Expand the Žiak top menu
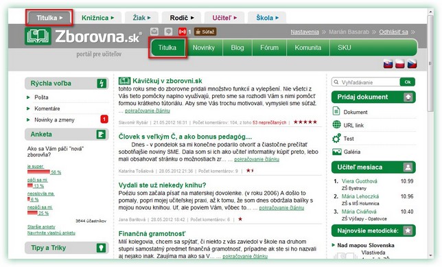 pos(141,18)
